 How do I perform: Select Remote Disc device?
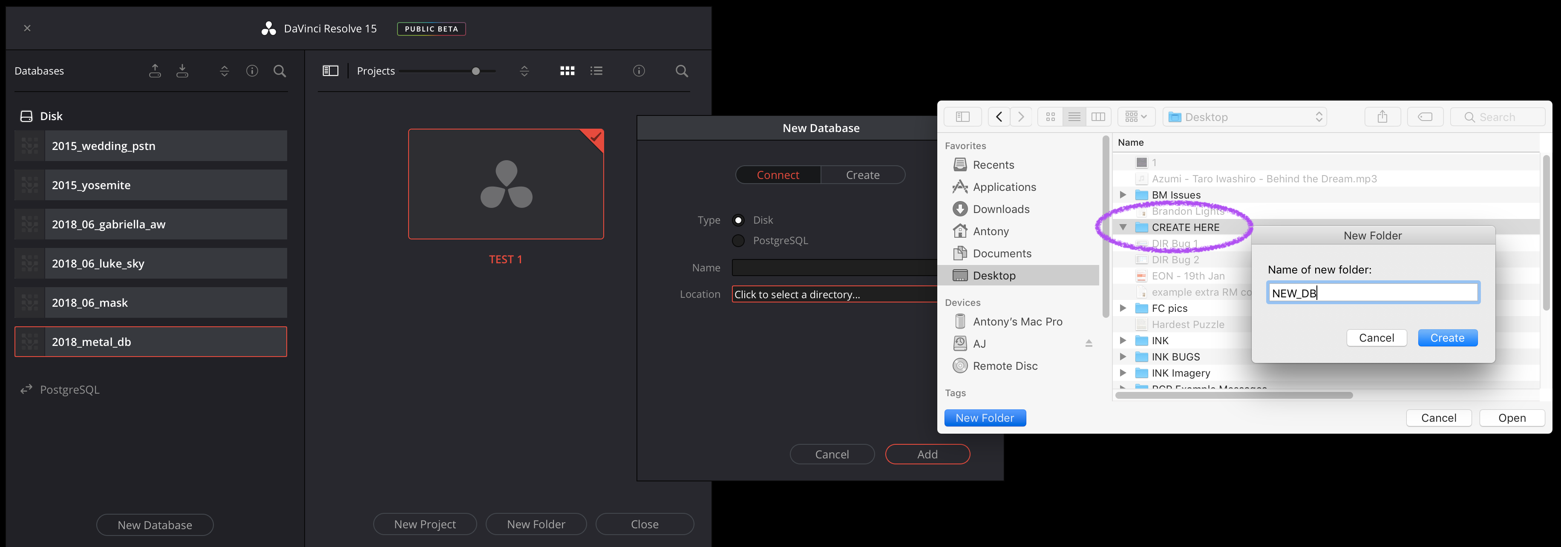click(995, 366)
